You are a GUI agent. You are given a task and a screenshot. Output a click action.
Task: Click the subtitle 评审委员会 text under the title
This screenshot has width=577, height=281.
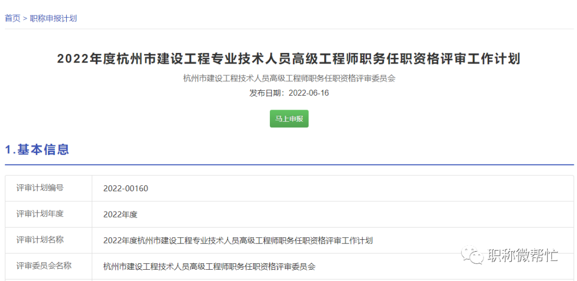289,78
